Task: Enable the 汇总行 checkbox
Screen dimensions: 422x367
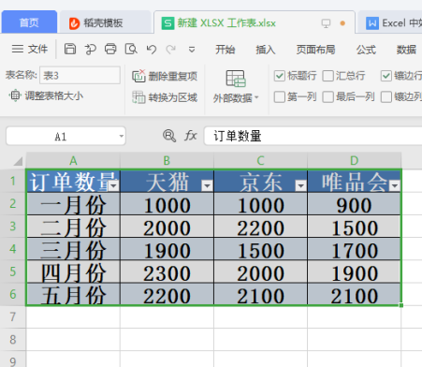Action: click(x=327, y=76)
